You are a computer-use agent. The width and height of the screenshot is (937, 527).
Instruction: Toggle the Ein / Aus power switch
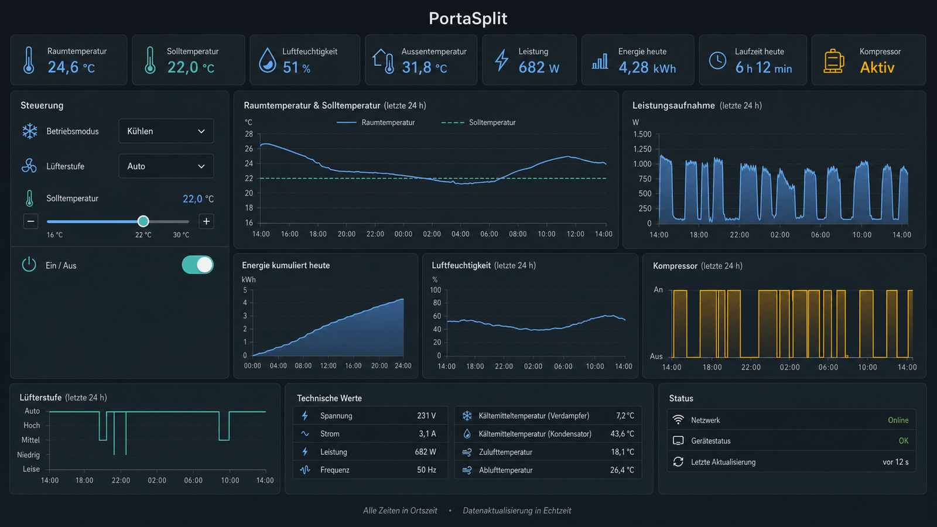[198, 265]
